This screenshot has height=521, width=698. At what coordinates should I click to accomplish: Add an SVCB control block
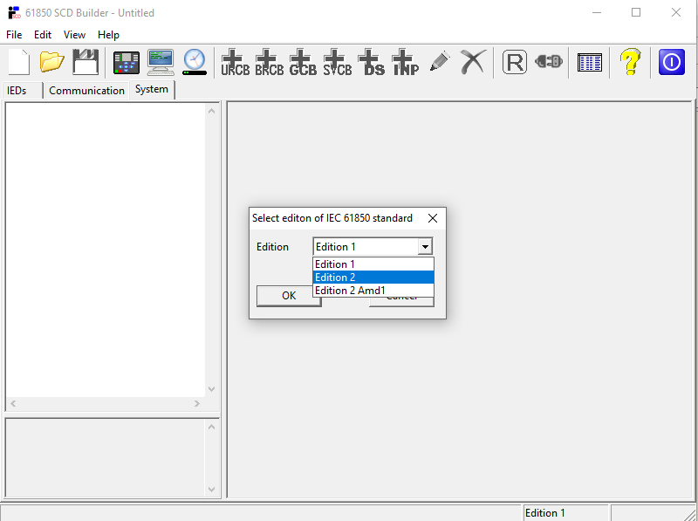tap(337, 62)
